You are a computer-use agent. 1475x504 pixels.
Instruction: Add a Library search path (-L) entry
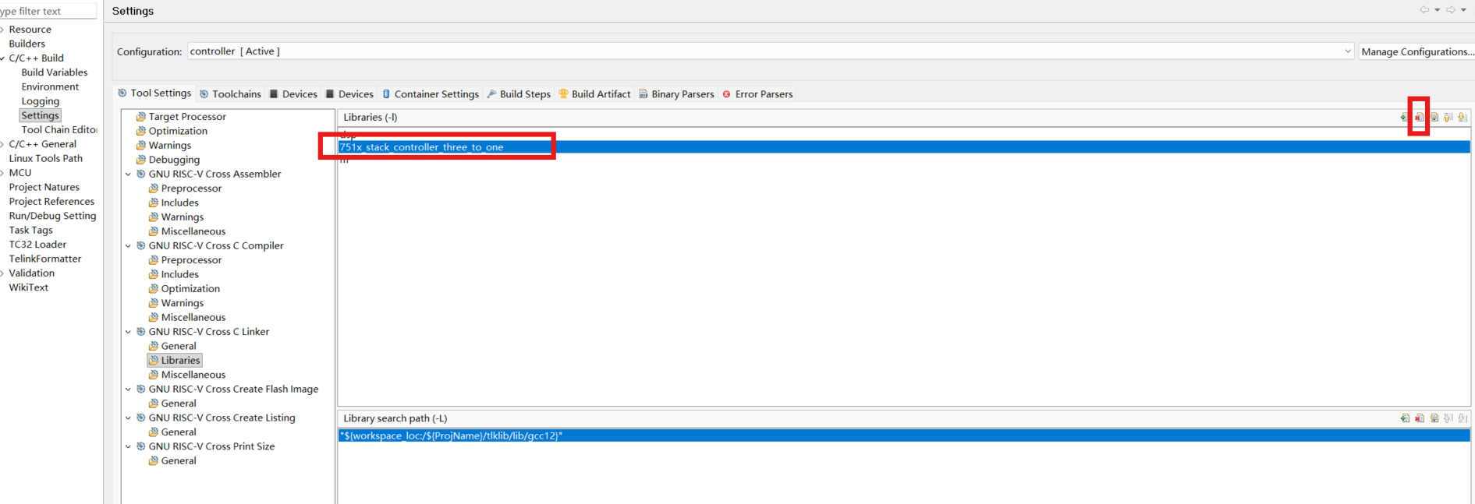pyautogui.click(x=1405, y=418)
